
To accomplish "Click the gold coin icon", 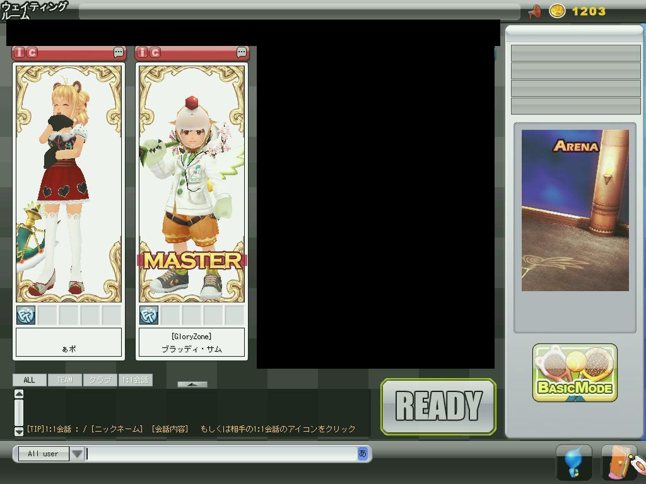I will [557, 11].
